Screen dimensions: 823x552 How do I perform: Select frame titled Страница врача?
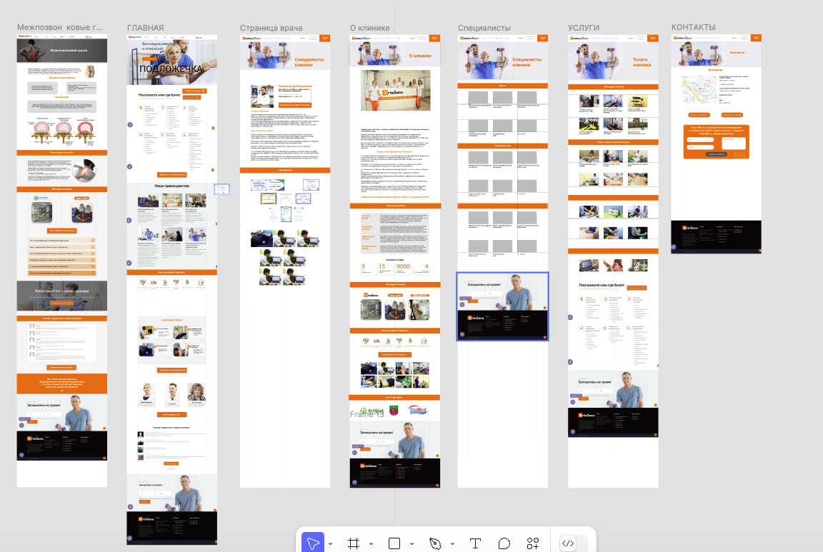[271, 28]
